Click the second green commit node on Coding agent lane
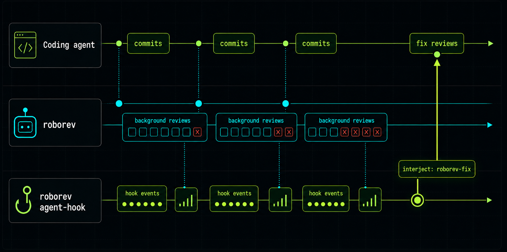The height and width of the screenshot is (252, 507). coord(199,43)
